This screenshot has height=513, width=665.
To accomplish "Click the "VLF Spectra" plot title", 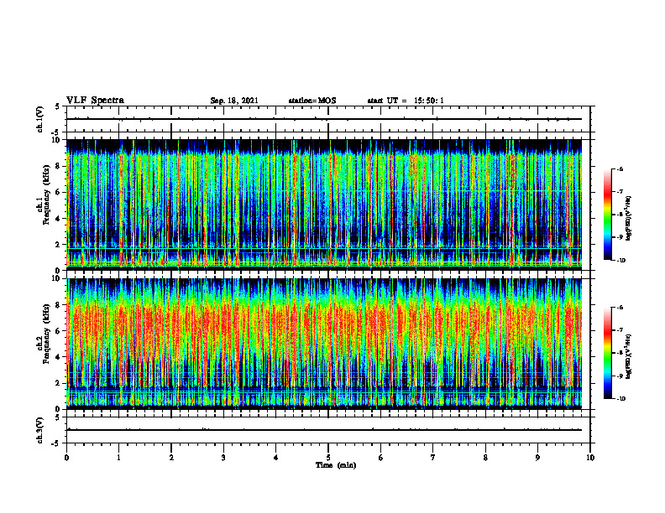I will click(95, 101).
